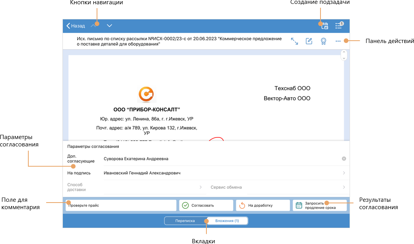Open the three-dot actions menu

[x=338, y=41]
